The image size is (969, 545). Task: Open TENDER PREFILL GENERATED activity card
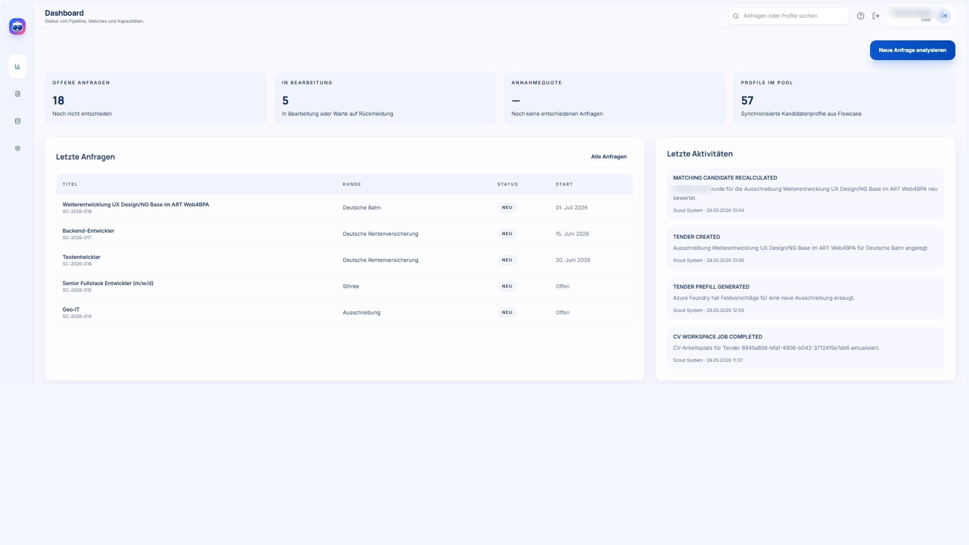pyautogui.click(x=805, y=298)
